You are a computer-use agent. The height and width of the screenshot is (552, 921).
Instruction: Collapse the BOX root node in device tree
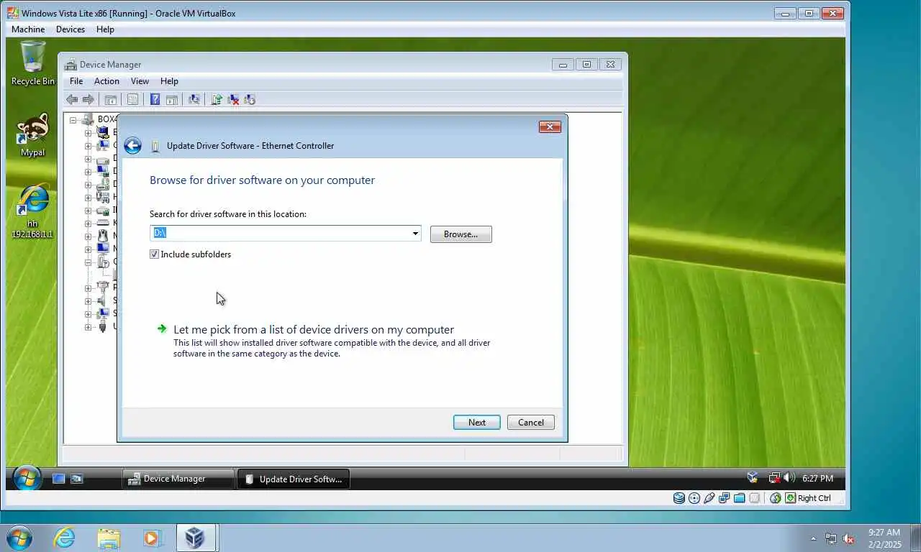[x=73, y=120]
